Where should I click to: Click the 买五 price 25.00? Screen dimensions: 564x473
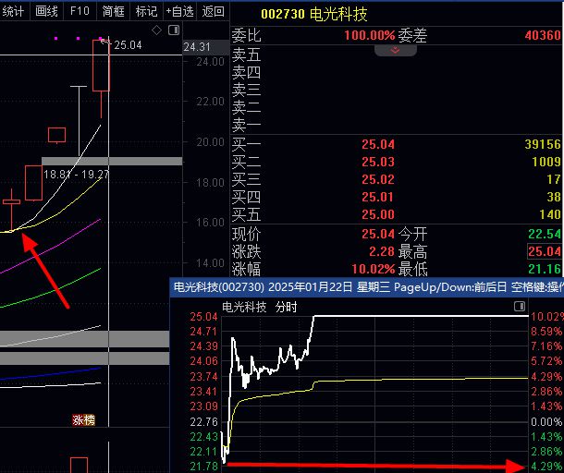[378, 214]
